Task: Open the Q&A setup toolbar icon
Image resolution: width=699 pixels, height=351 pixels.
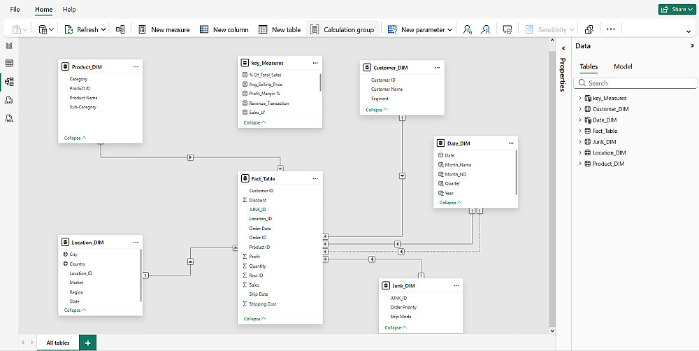Action: tap(508, 29)
